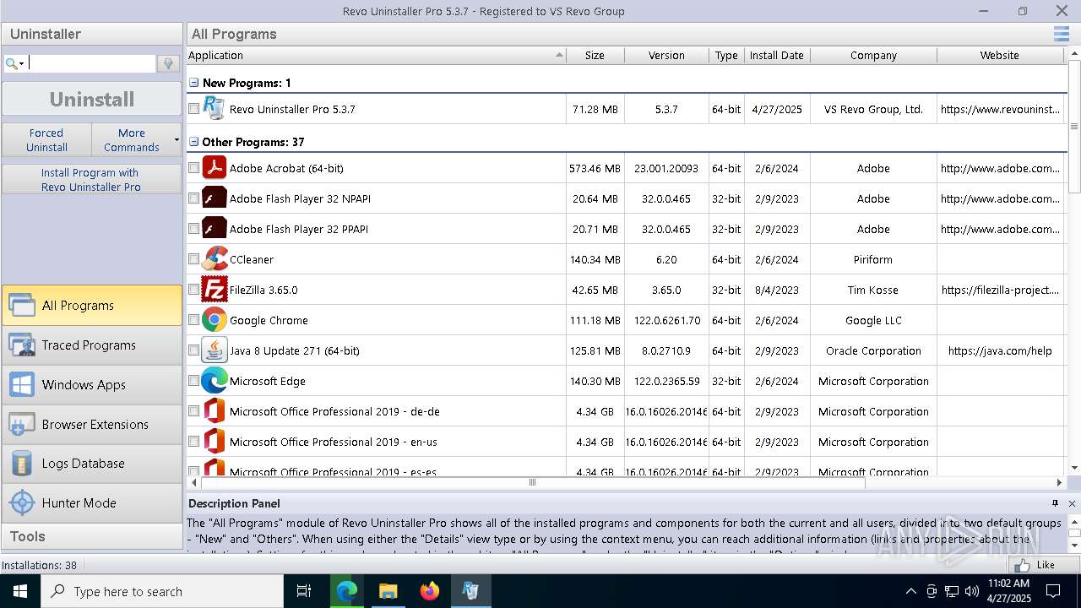Check the box for Google Chrome
This screenshot has height=608, width=1081.
point(193,319)
